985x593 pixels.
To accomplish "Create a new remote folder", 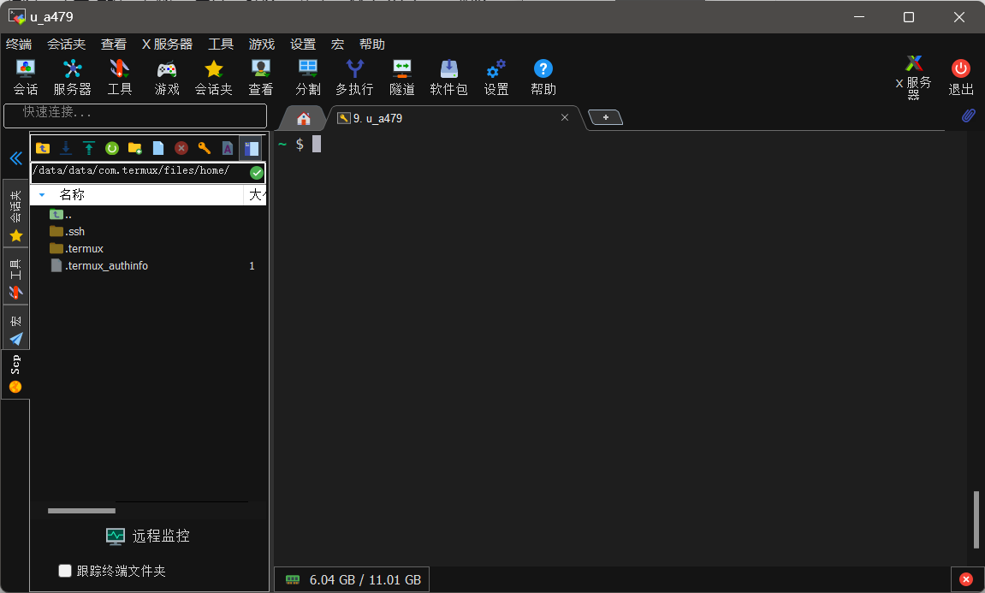I will click(134, 148).
